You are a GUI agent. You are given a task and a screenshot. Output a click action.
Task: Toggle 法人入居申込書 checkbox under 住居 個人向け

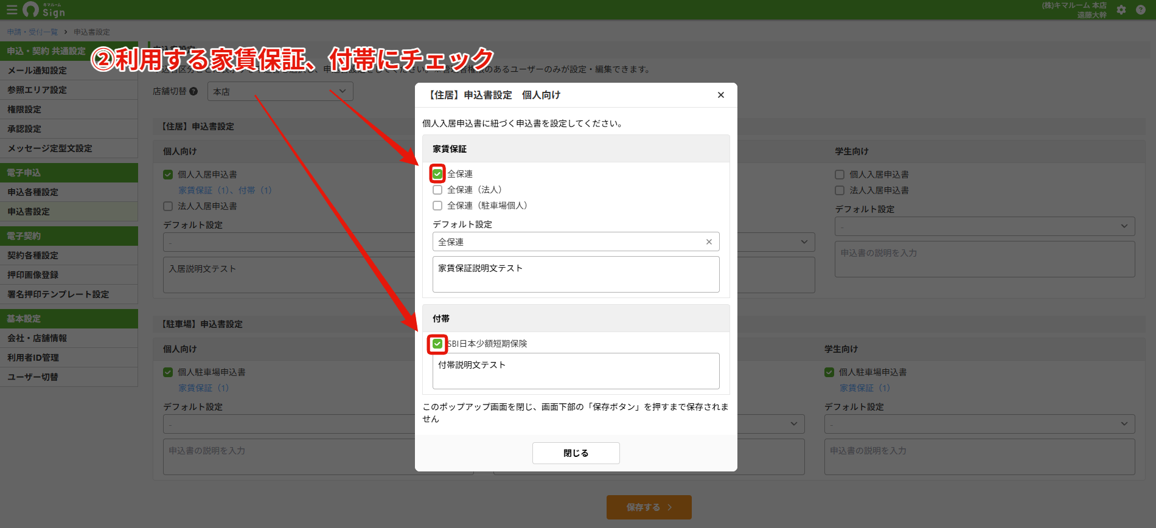168,206
